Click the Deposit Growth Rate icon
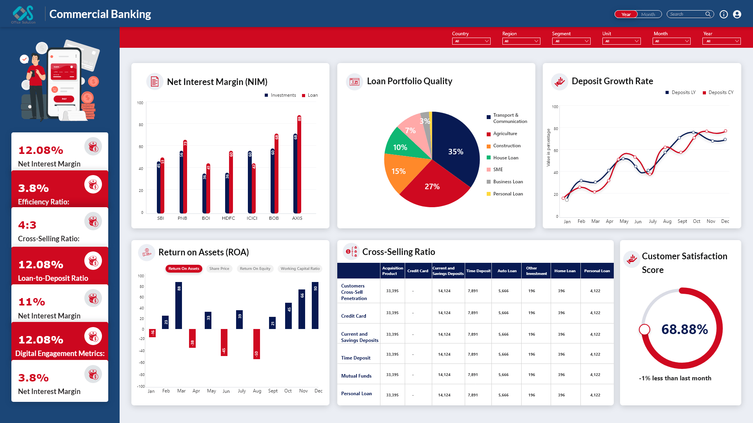The height and width of the screenshot is (423, 753). point(560,81)
